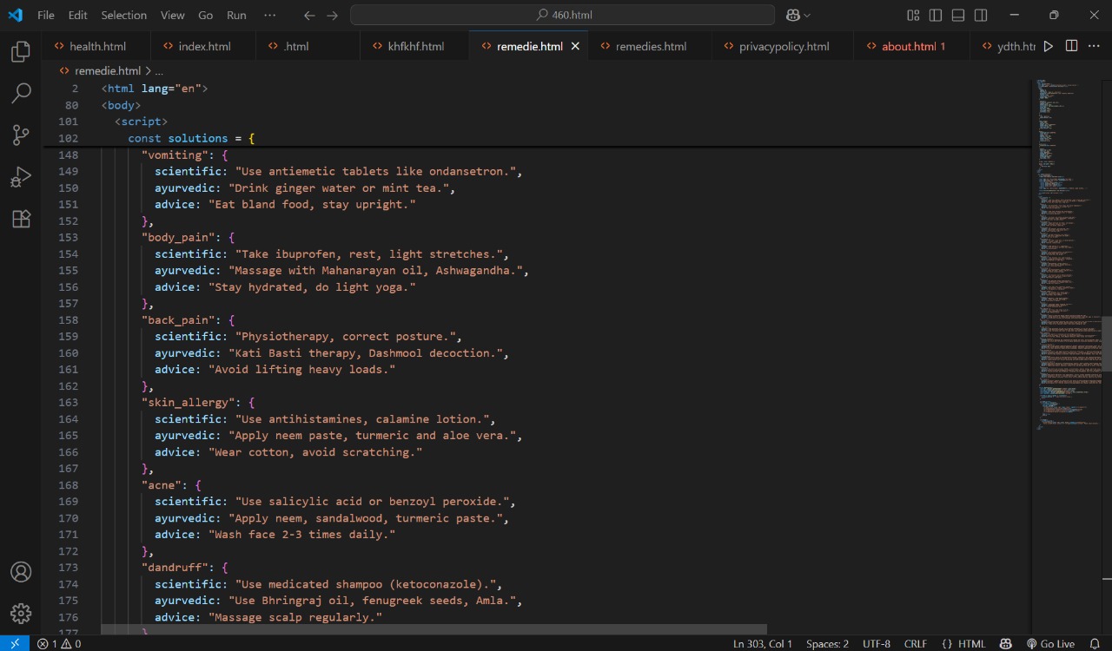Click the VS Code logo icon

[15, 15]
